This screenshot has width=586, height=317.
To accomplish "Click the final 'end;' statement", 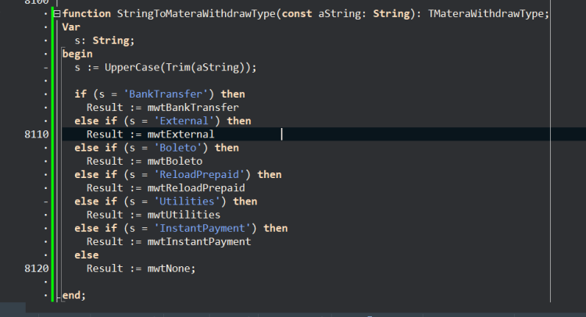I will click(74, 295).
